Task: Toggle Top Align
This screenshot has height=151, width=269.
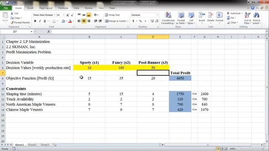Action: [79, 15]
